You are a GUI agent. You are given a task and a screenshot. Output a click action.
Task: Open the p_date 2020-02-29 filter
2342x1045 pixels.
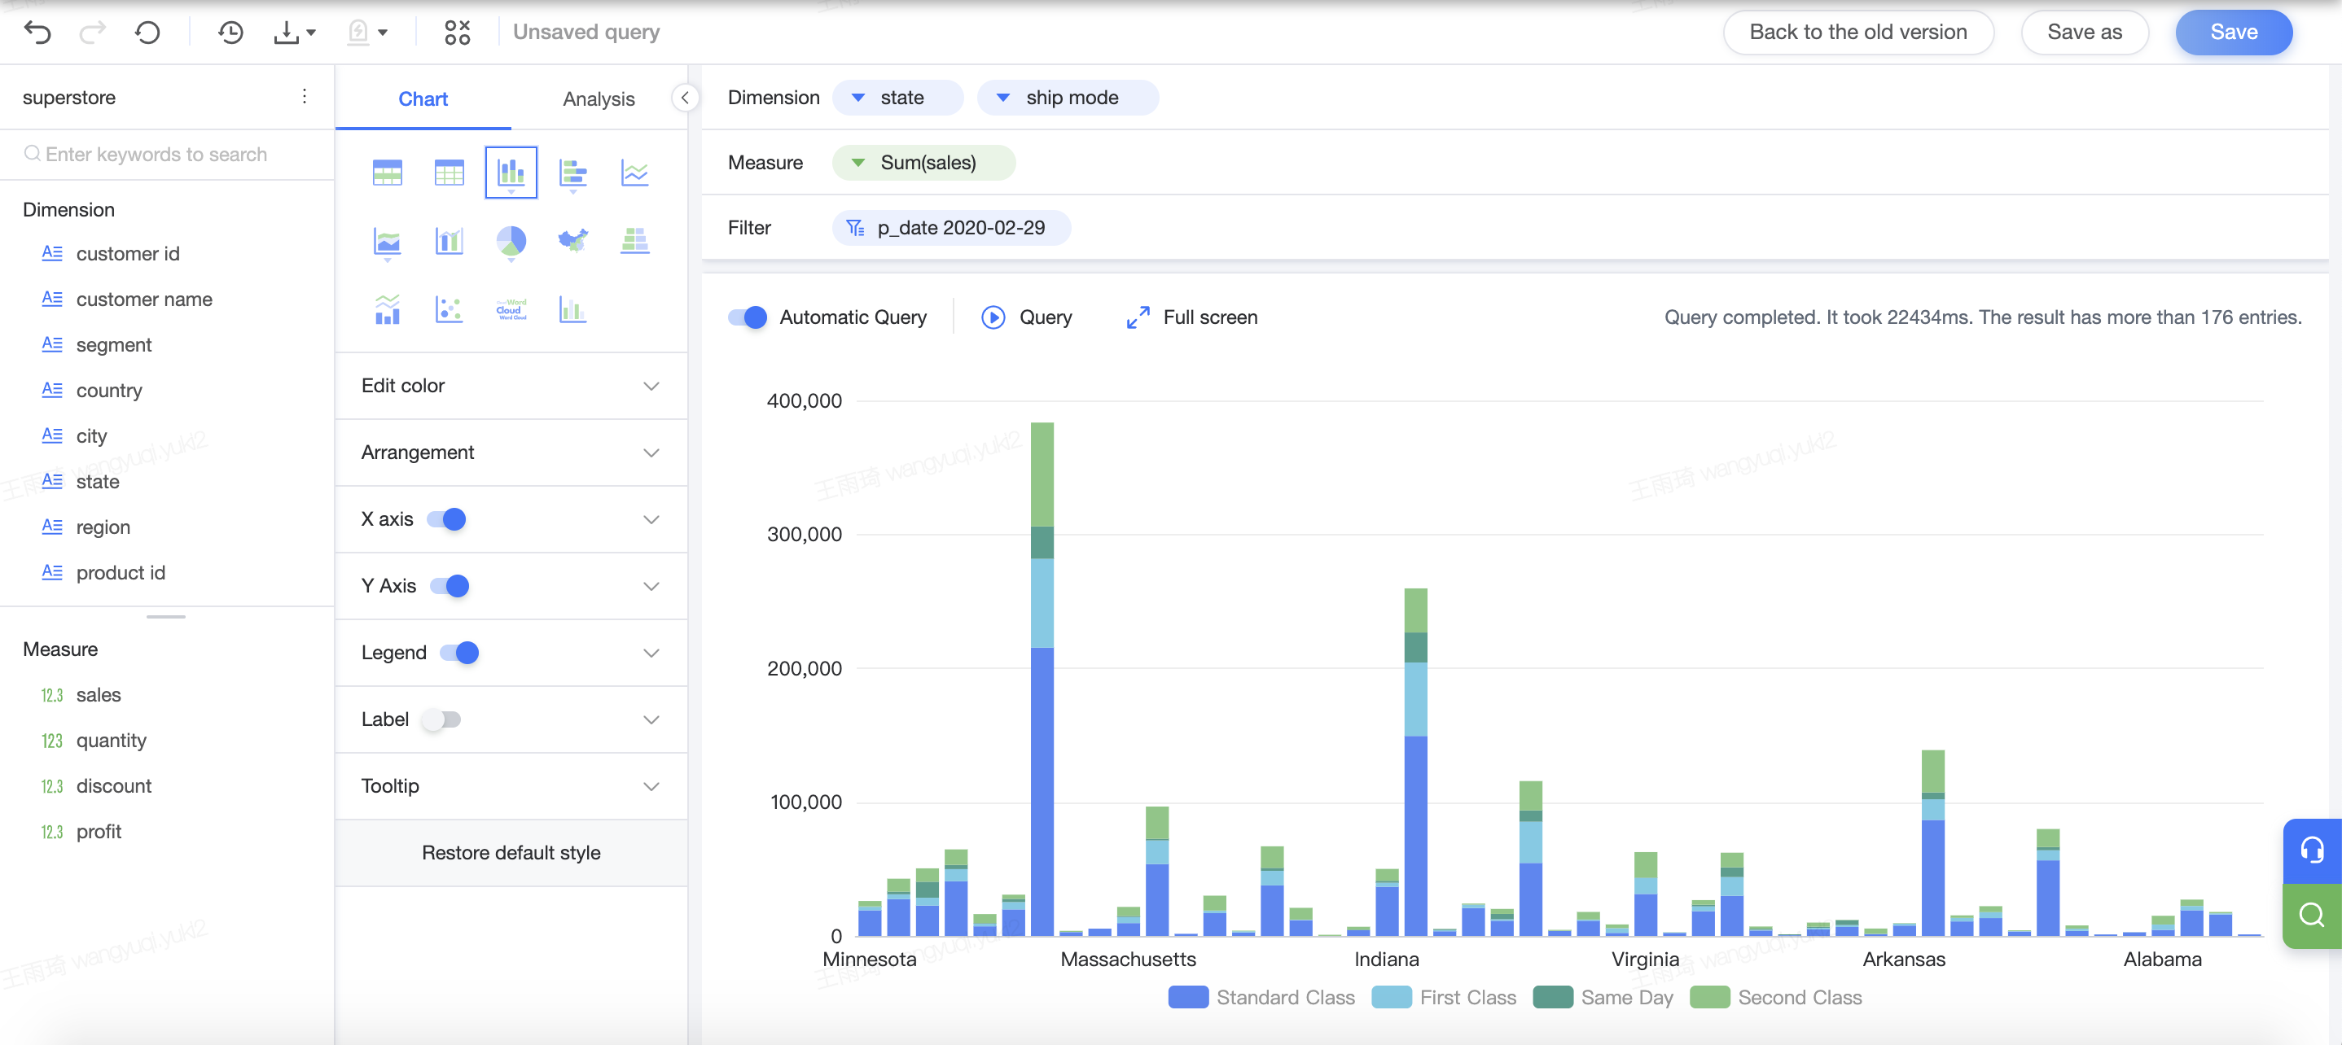(x=951, y=228)
